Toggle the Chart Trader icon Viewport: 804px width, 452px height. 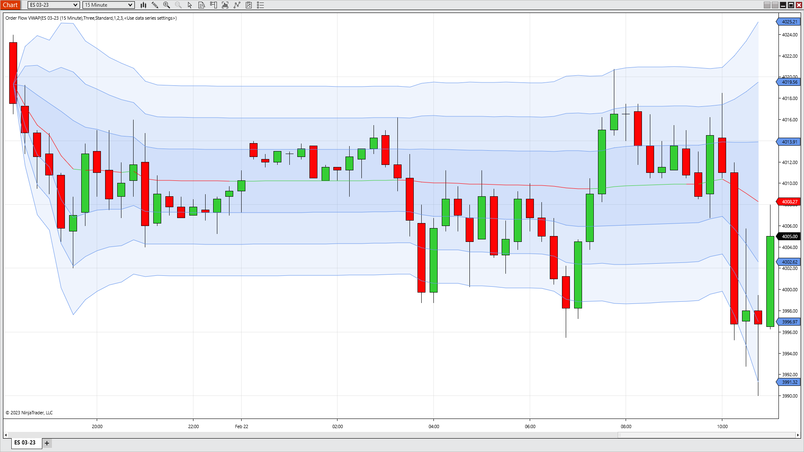point(214,5)
